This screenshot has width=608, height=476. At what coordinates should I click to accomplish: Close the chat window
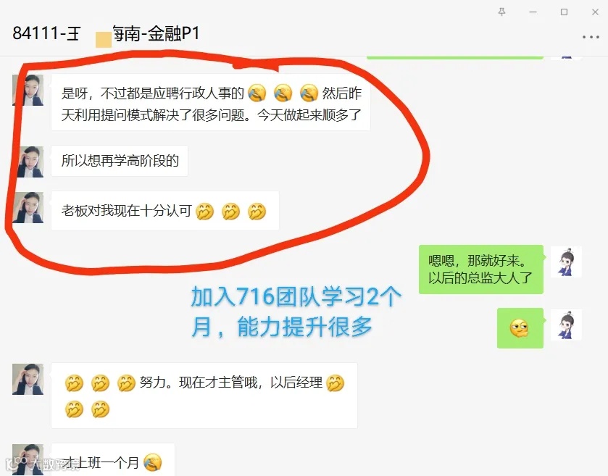[595, 12]
